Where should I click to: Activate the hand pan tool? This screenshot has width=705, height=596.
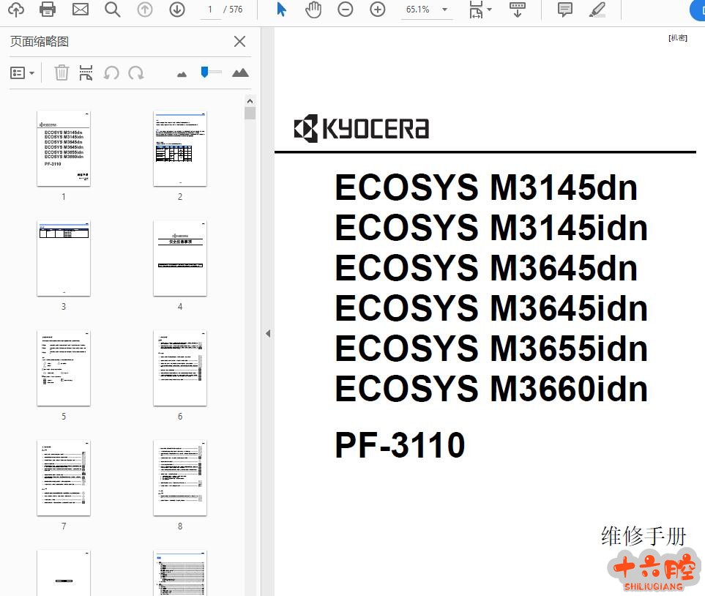(x=313, y=10)
